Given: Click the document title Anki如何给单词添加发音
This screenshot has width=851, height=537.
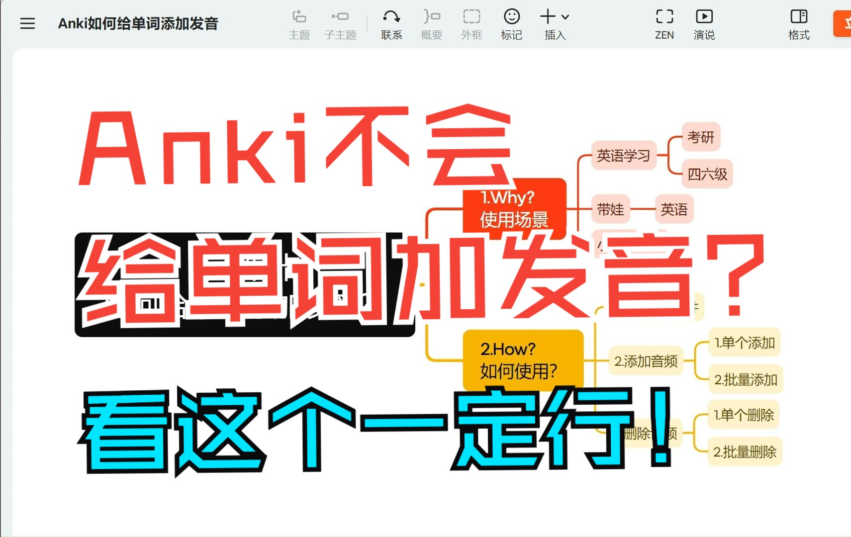Looking at the screenshot, I should [x=138, y=23].
